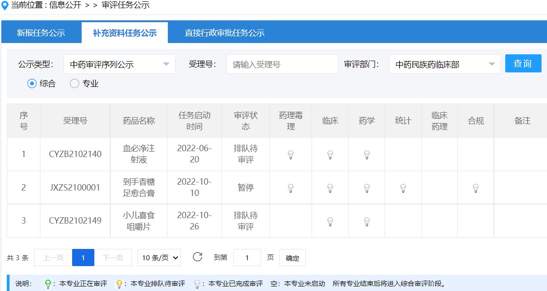This screenshot has height=291, width=547.
Task: Click the 药学 bulb icon for 到手香糖足愈合膏
Action: tap(366, 187)
